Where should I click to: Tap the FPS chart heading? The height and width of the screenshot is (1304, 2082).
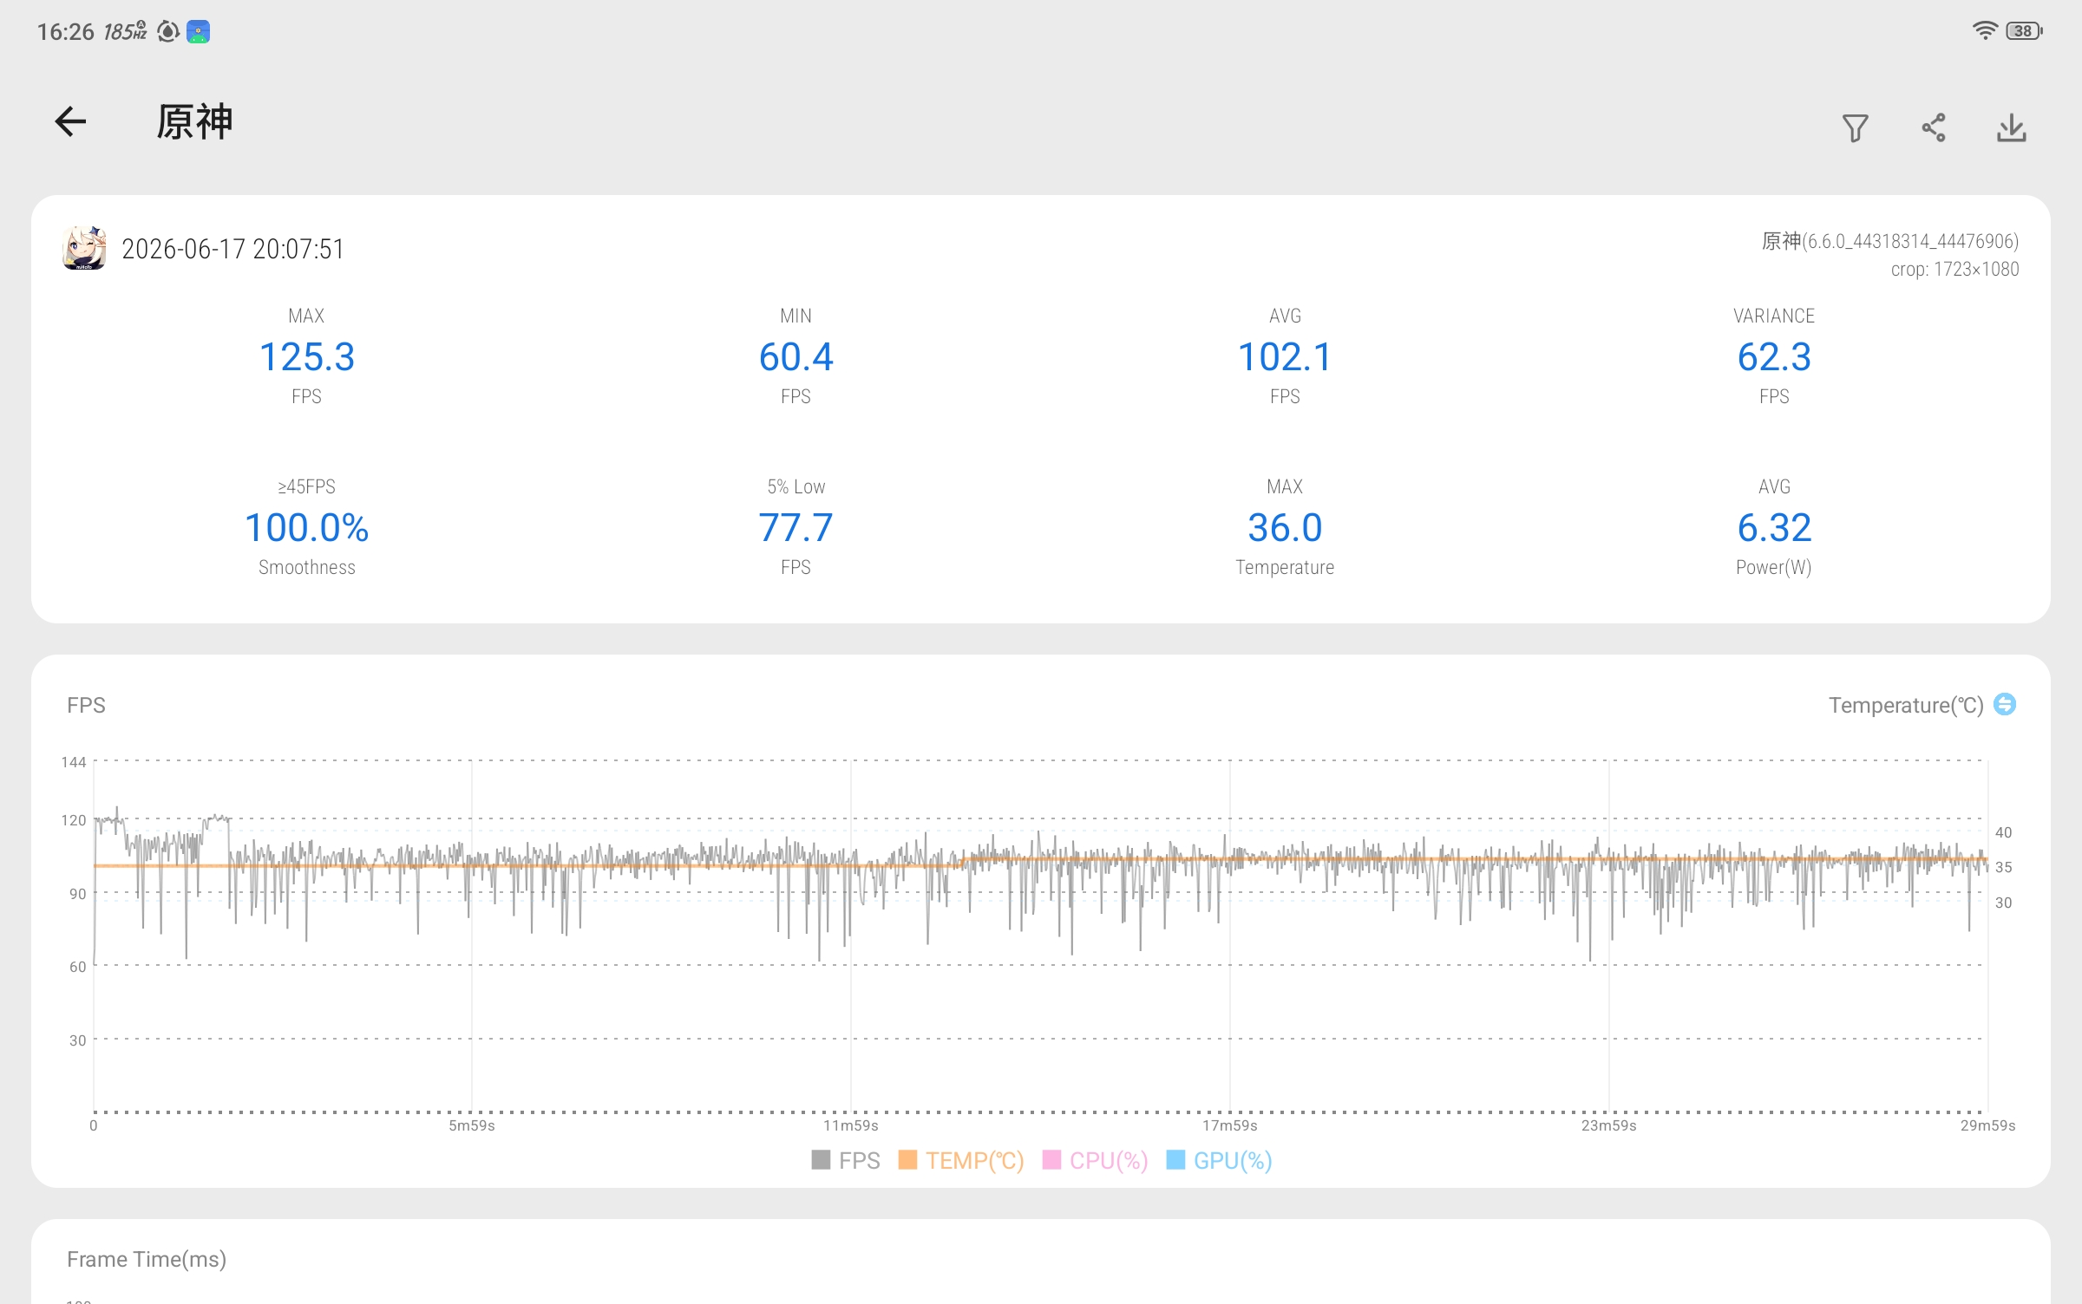point(86,705)
